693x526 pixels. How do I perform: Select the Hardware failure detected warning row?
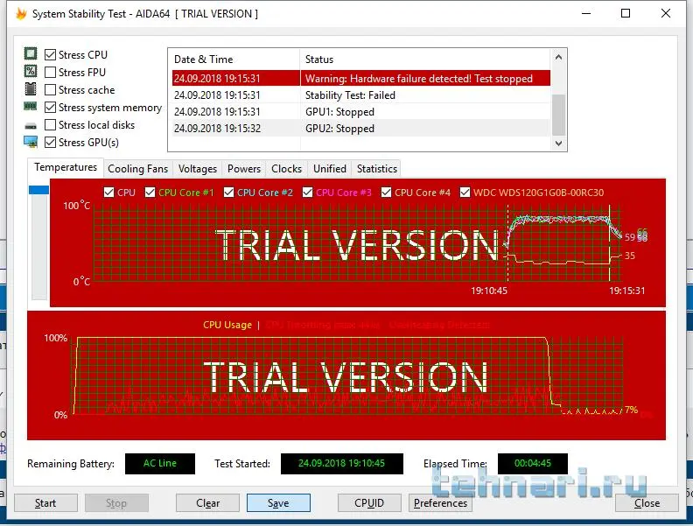[361, 78]
